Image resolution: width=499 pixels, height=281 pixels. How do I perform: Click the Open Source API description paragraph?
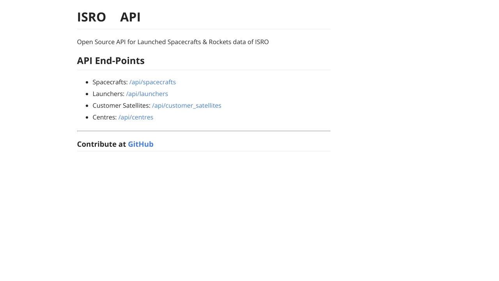click(x=173, y=42)
